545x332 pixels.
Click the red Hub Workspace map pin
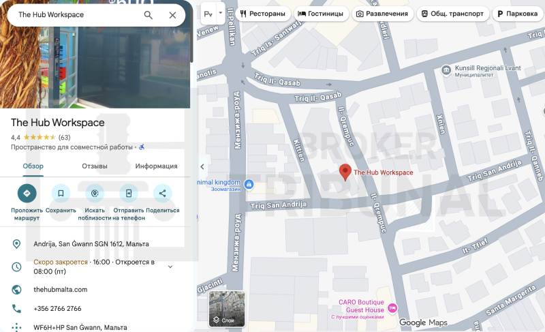(345, 172)
